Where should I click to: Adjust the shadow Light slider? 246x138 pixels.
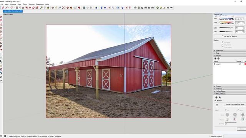(x=226, y=28)
